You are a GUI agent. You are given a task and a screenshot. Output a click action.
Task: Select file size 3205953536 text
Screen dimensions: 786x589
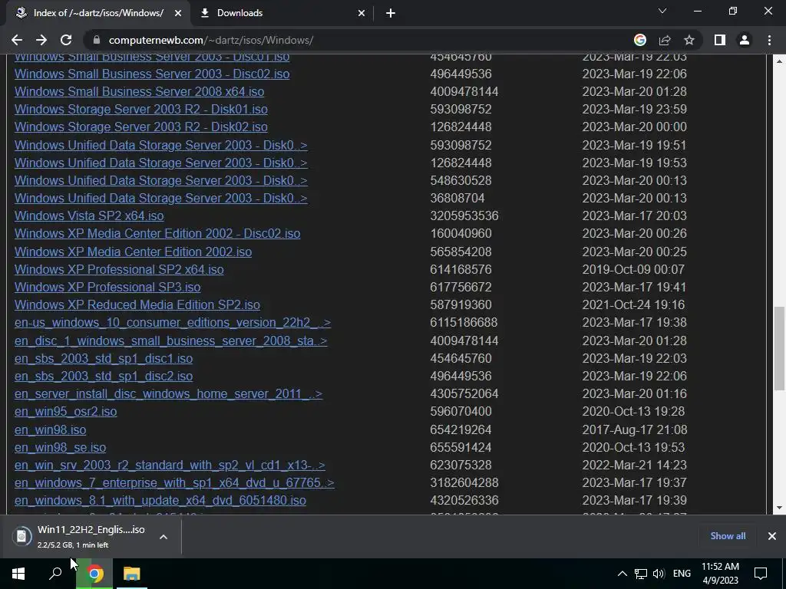pos(464,216)
